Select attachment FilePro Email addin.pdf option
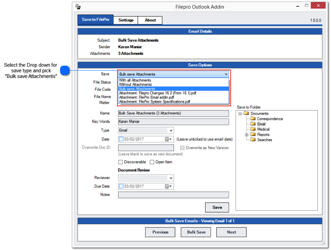This screenshot has width=331, height=251. 174,97
